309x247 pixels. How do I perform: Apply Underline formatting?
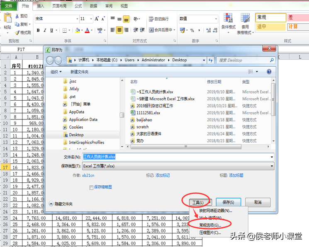51,30
